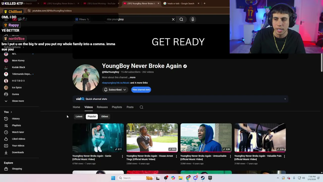Image resolution: width=323 pixels, height=182 pixels.
Task: Click '...more' about this channel
Action: [131, 77]
